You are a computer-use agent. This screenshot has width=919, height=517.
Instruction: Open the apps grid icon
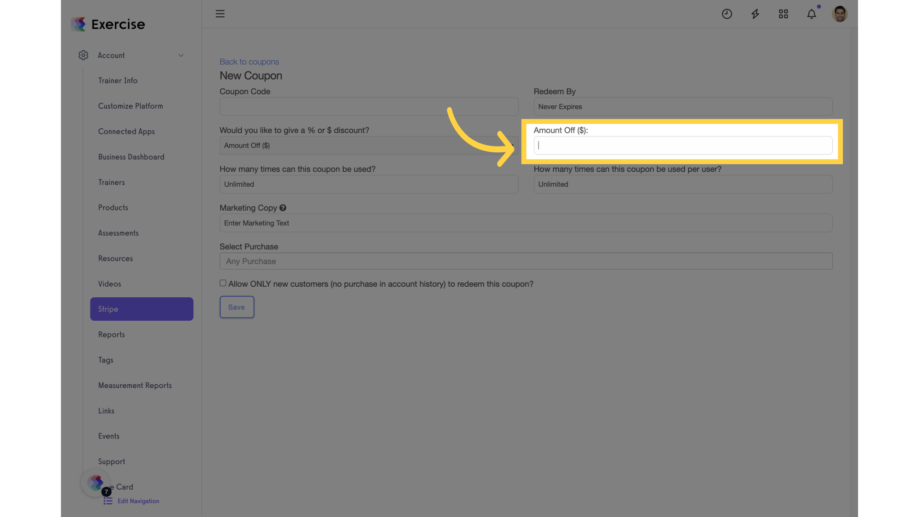pyautogui.click(x=783, y=14)
